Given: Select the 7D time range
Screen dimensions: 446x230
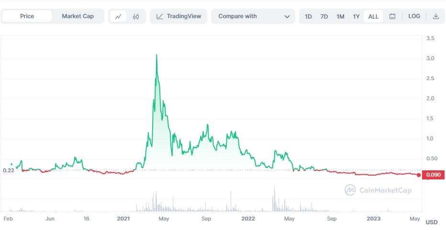Looking at the screenshot, I should pyautogui.click(x=324, y=16).
